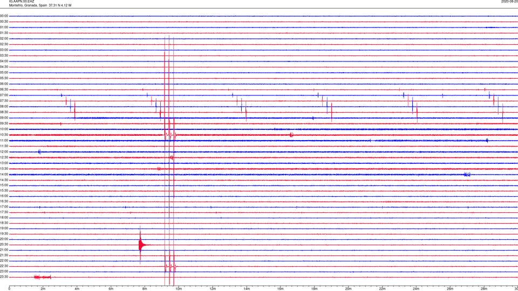The width and height of the screenshot is (518, 291).
Task: Select the 08:30 trace label
Action: pos(4,112)
